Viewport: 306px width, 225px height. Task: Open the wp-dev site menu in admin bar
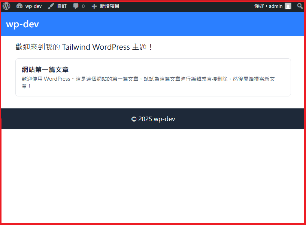pos(33,6)
